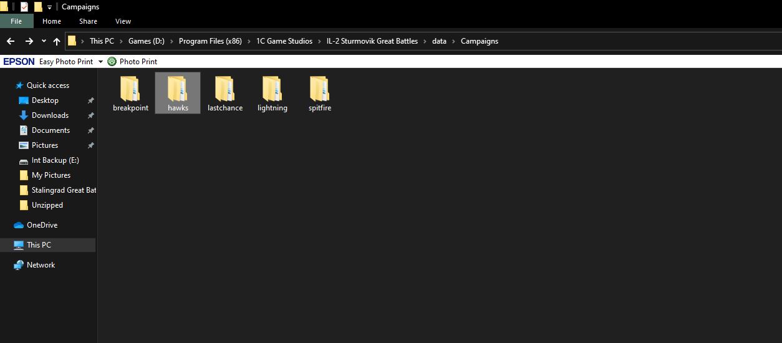This screenshot has width=782, height=343.
Task: Open Easy Photo Print dropdown
Action: point(100,62)
